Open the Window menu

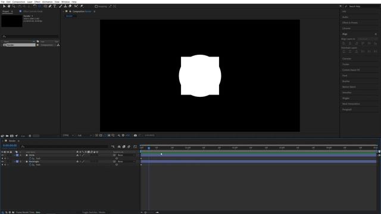pos(65,2)
